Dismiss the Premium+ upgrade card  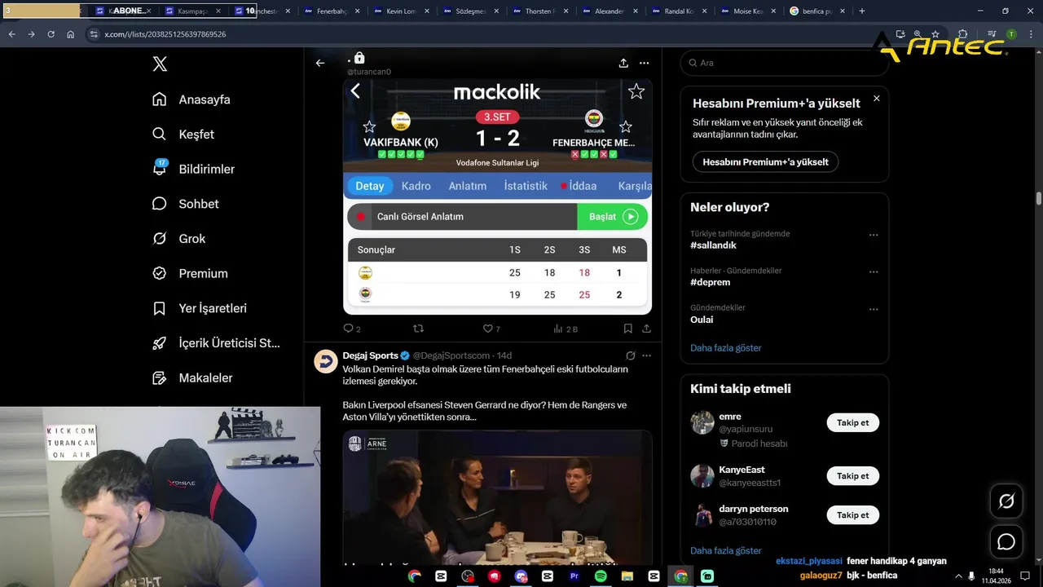(x=877, y=99)
